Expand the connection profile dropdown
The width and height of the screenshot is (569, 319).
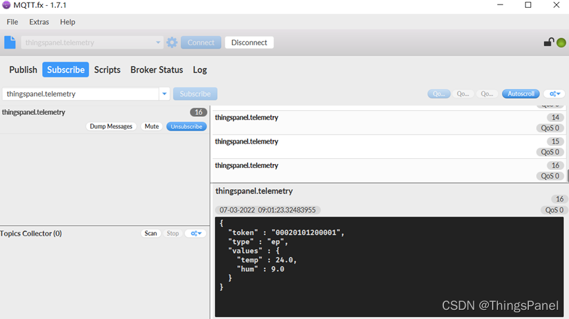click(x=158, y=43)
